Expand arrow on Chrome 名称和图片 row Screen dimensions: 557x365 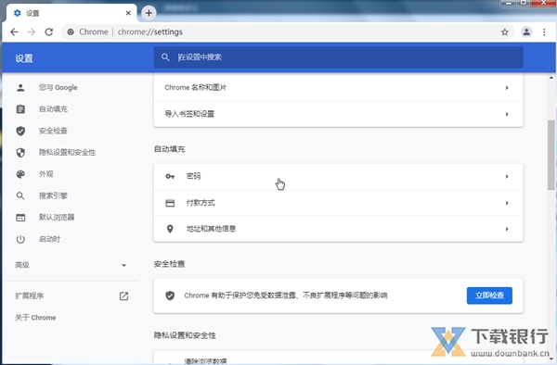click(507, 87)
